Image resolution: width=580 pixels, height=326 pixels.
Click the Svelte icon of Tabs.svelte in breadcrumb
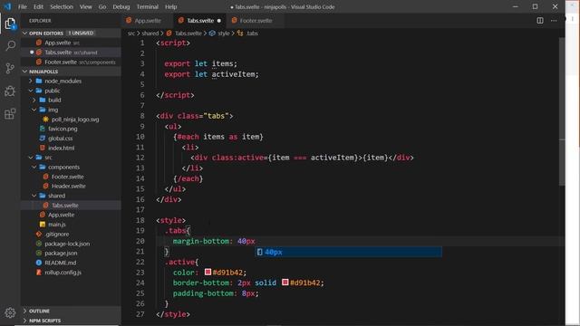(169, 34)
